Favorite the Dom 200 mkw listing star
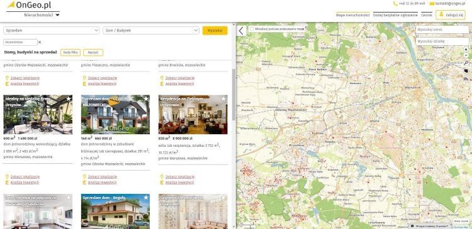This screenshot has width=472, height=229. click(69, 198)
